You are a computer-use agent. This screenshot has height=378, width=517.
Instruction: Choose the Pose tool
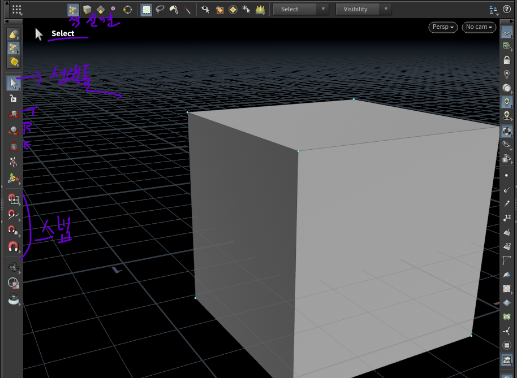[x=13, y=162]
